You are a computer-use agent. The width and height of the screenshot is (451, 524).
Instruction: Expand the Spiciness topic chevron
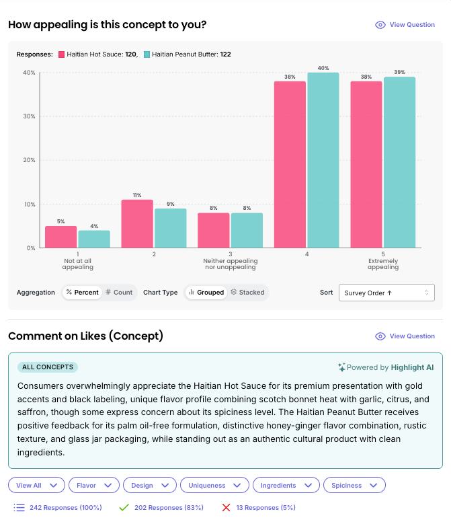[x=373, y=485]
